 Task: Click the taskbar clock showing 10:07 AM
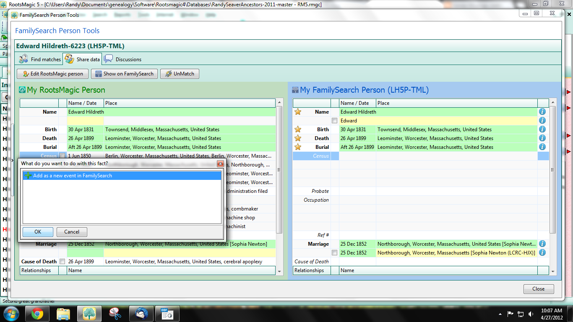552,311
